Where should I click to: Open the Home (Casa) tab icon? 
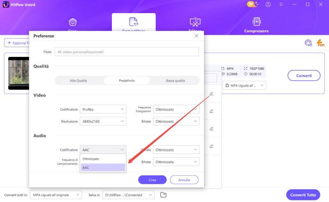point(73,22)
